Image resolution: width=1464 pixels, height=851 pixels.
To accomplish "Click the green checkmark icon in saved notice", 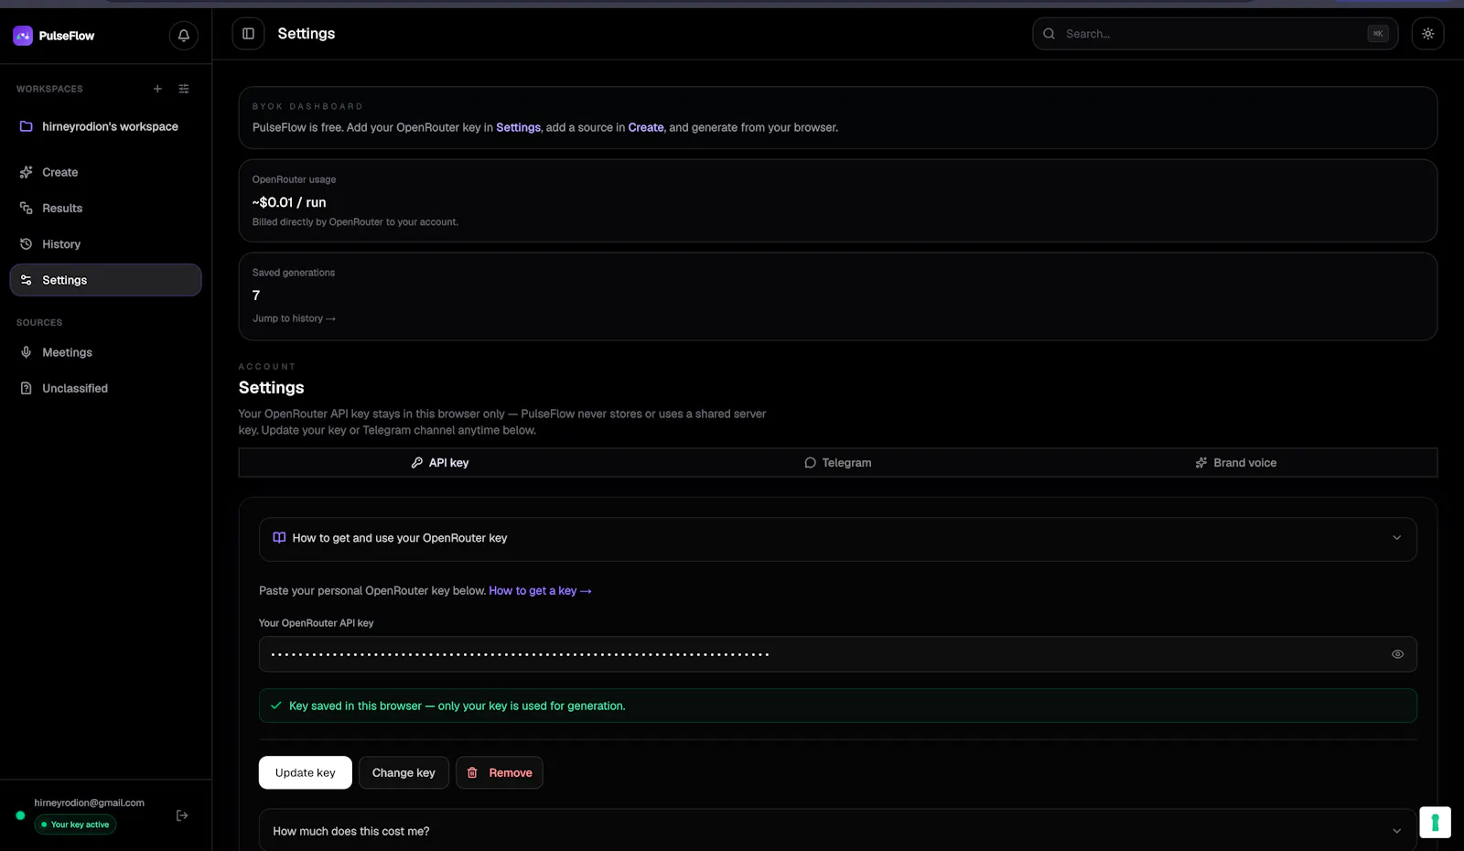I will coord(276,706).
